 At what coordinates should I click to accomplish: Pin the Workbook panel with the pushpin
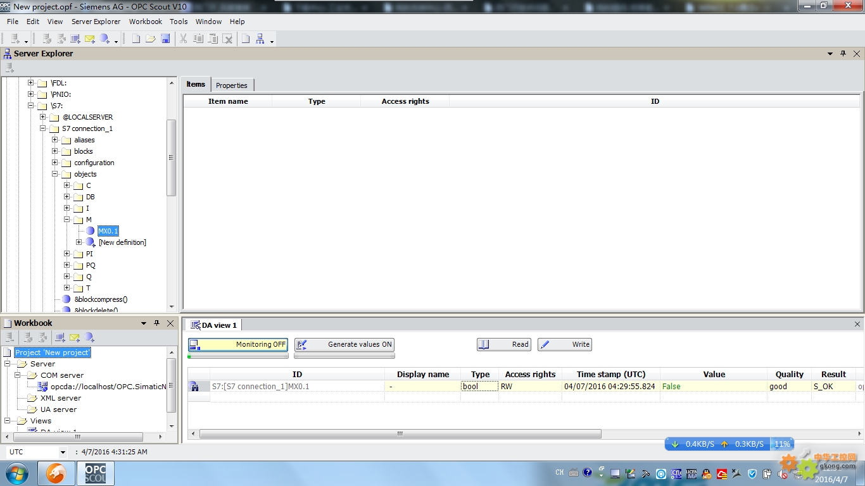(156, 323)
